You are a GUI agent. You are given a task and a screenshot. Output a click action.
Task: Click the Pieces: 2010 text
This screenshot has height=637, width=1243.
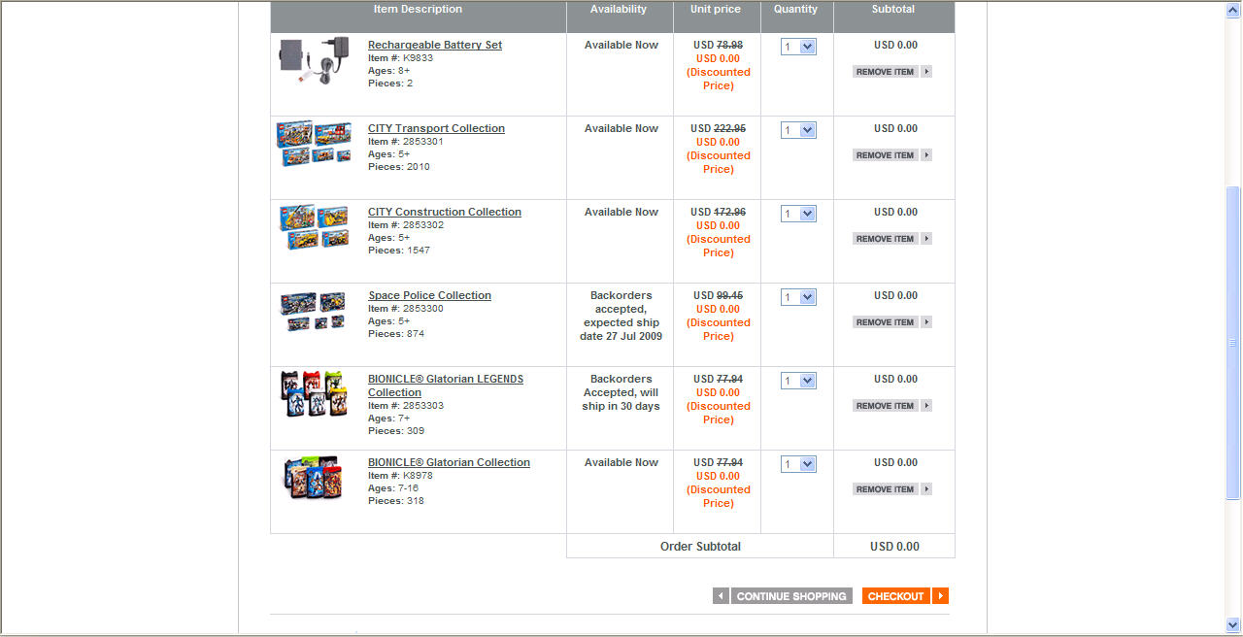click(399, 167)
